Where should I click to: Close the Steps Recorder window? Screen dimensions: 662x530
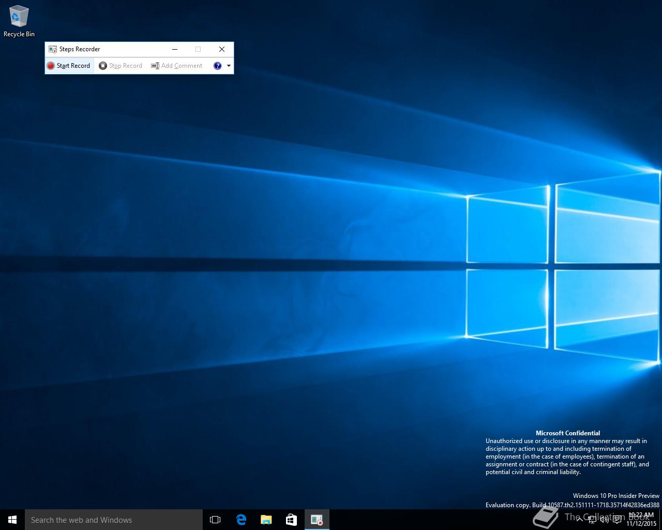pyautogui.click(x=222, y=49)
